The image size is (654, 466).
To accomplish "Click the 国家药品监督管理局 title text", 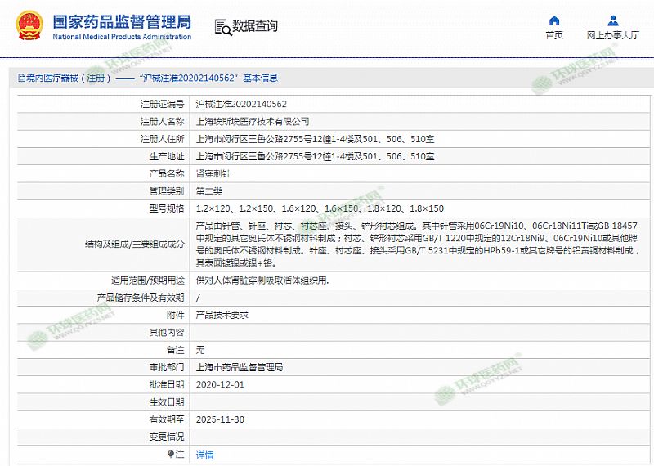I will (x=122, y=20).
